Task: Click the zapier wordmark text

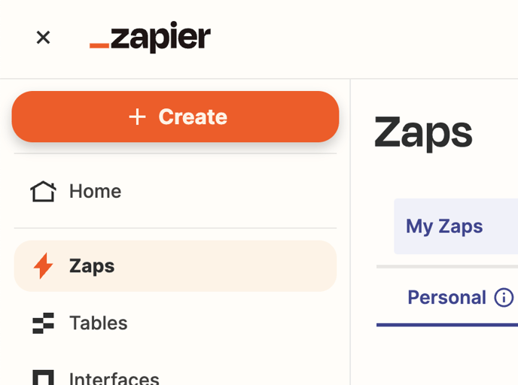Action: click(x=160, y=37)
